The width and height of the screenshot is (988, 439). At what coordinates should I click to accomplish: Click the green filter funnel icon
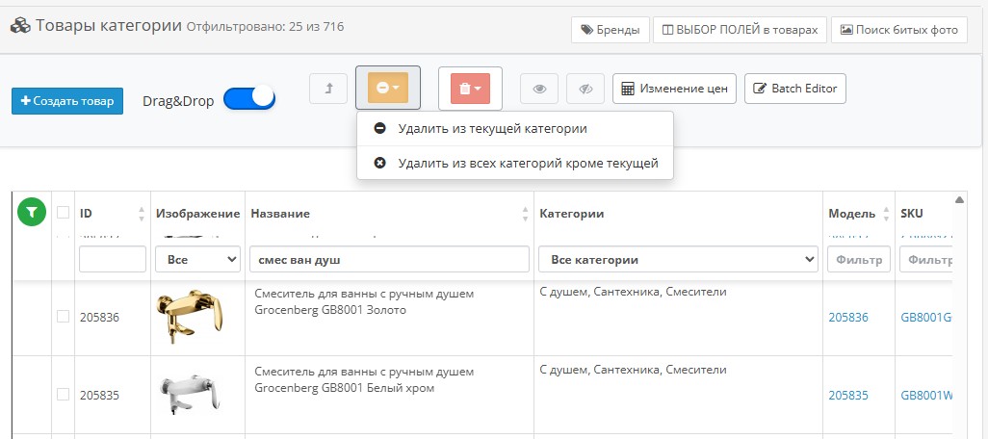tap(32, 213)
